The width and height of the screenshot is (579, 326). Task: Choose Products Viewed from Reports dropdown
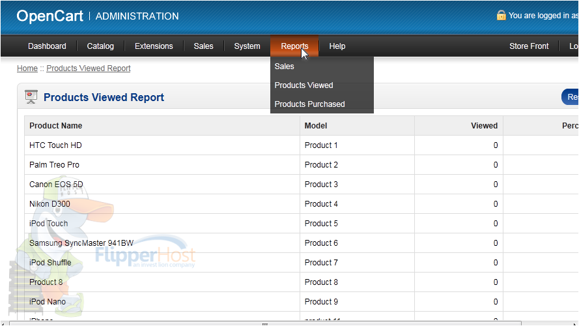click(x=304, y=85)
